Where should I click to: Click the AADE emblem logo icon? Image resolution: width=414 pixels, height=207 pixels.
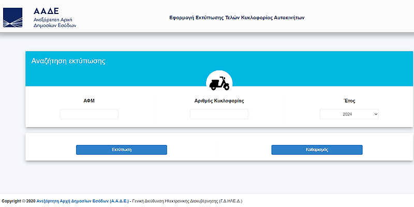pos(13,17)
